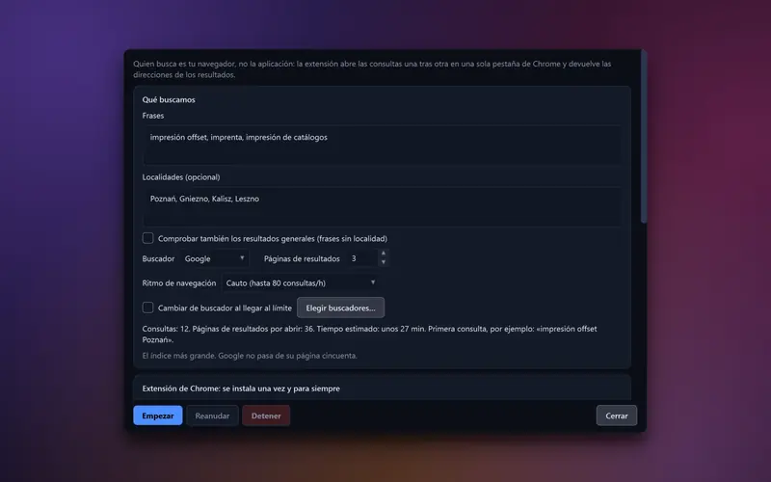Decrease Páginas de resultados with down arrow

click(384, 262)
